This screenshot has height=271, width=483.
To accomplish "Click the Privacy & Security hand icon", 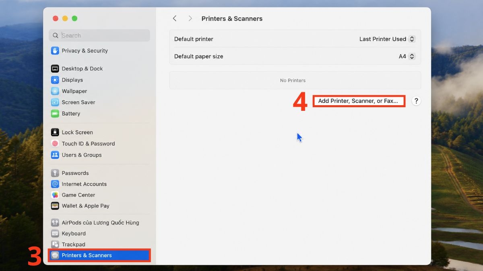I will point(55,51).
